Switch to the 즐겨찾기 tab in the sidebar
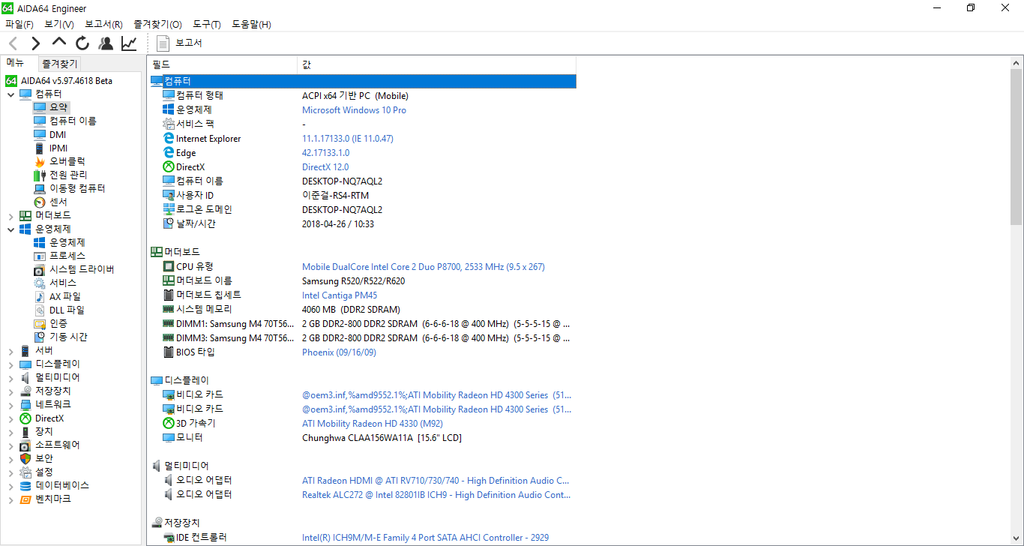The width and height of the screenshot is (1024, 546). pos(59,64)
